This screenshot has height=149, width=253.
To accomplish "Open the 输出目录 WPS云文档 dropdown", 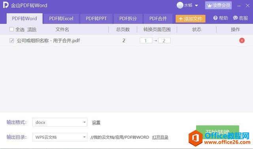I will click(x=60, y=137).
